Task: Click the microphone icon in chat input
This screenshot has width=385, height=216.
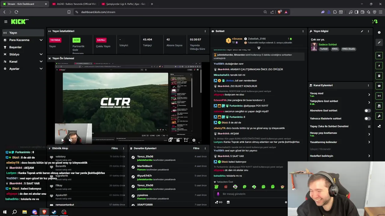Action: point(218,194)
